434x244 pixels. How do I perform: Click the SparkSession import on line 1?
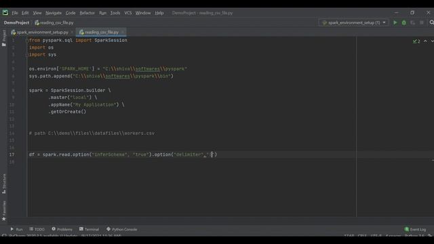(x=111, y=41)
